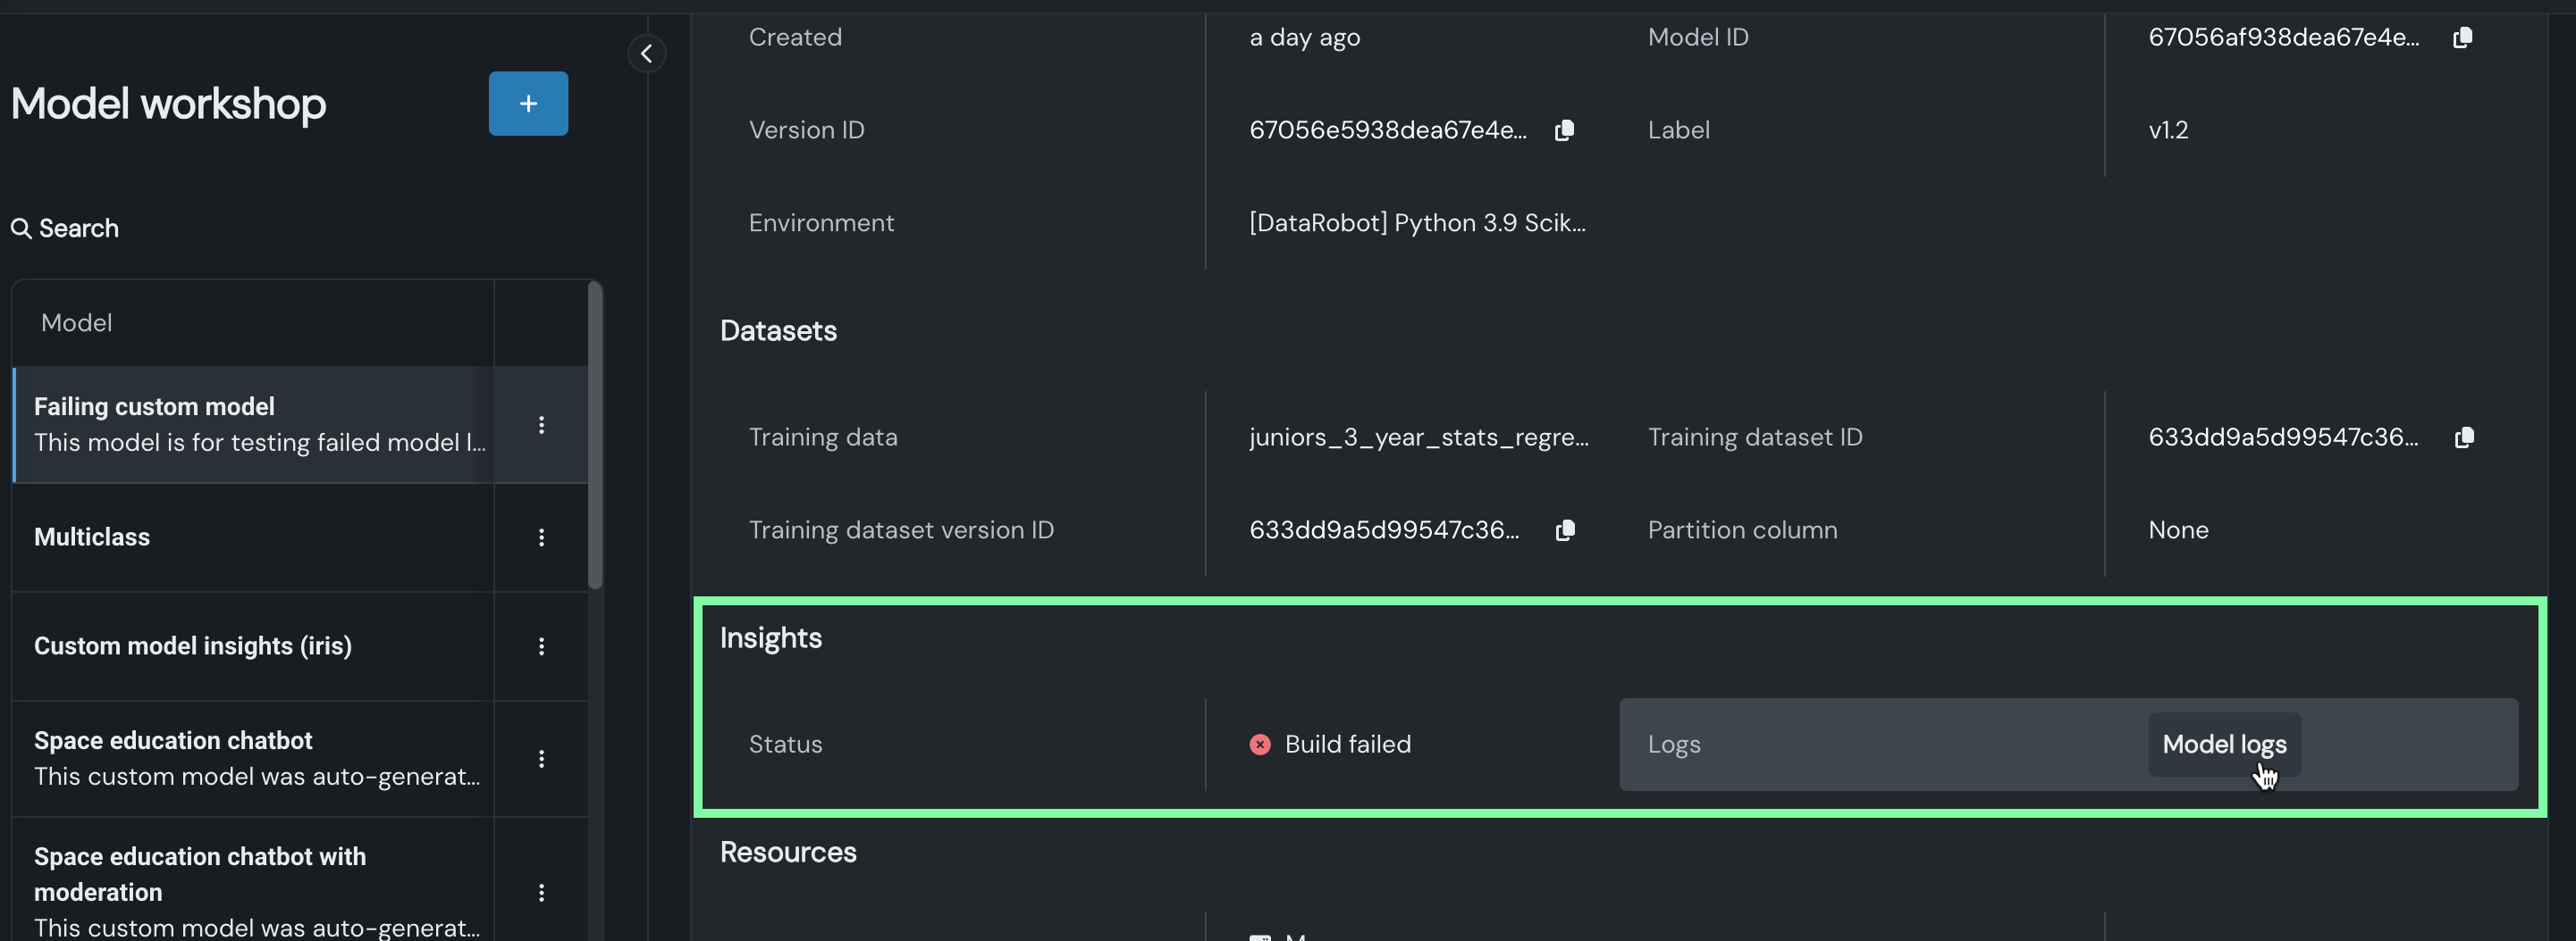Click the Model column header
The height and width of the screenshot is (941, 2576).
(77, 324)
